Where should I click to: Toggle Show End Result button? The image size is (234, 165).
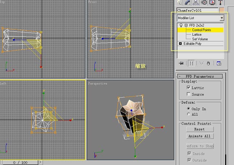tap(192, 63)
